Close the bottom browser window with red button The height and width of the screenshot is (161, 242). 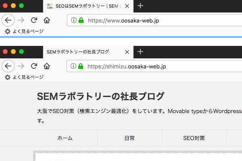(5, 52)
